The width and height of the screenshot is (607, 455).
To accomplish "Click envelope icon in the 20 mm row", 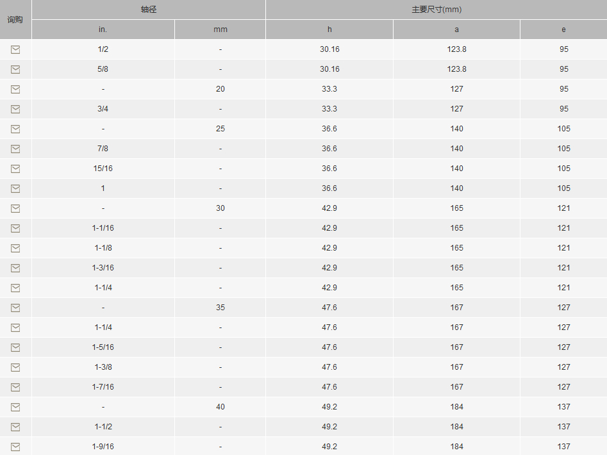I will [x=15, y=89].
